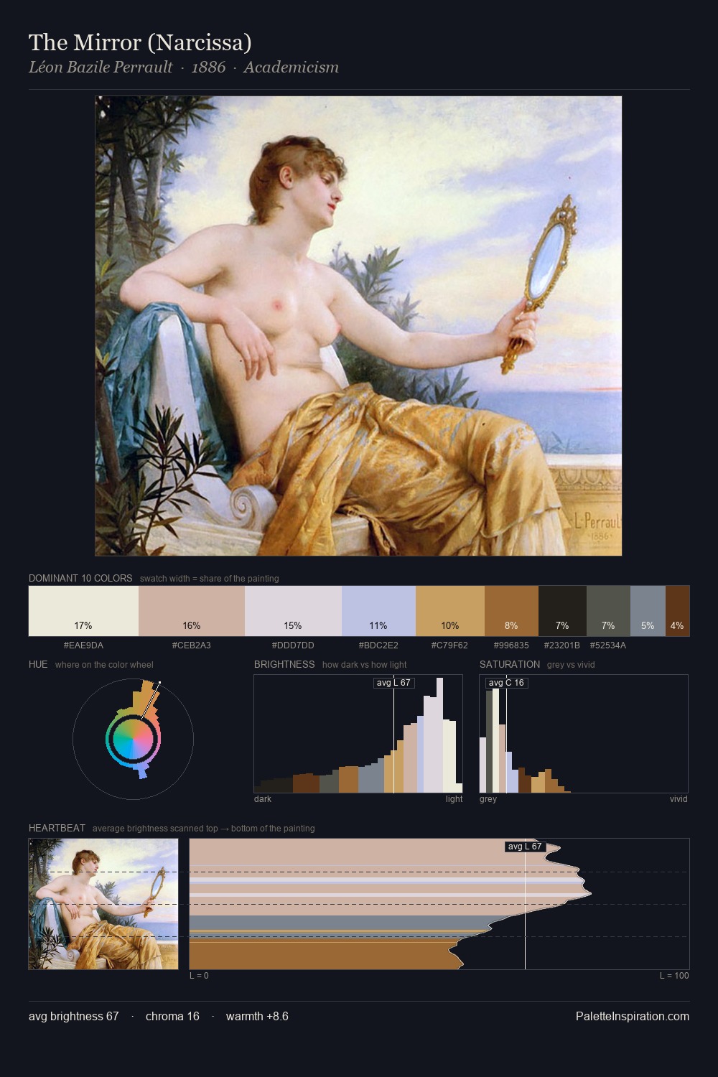Click artist name 'Léon Bazile Perrault'

[101, 67]
